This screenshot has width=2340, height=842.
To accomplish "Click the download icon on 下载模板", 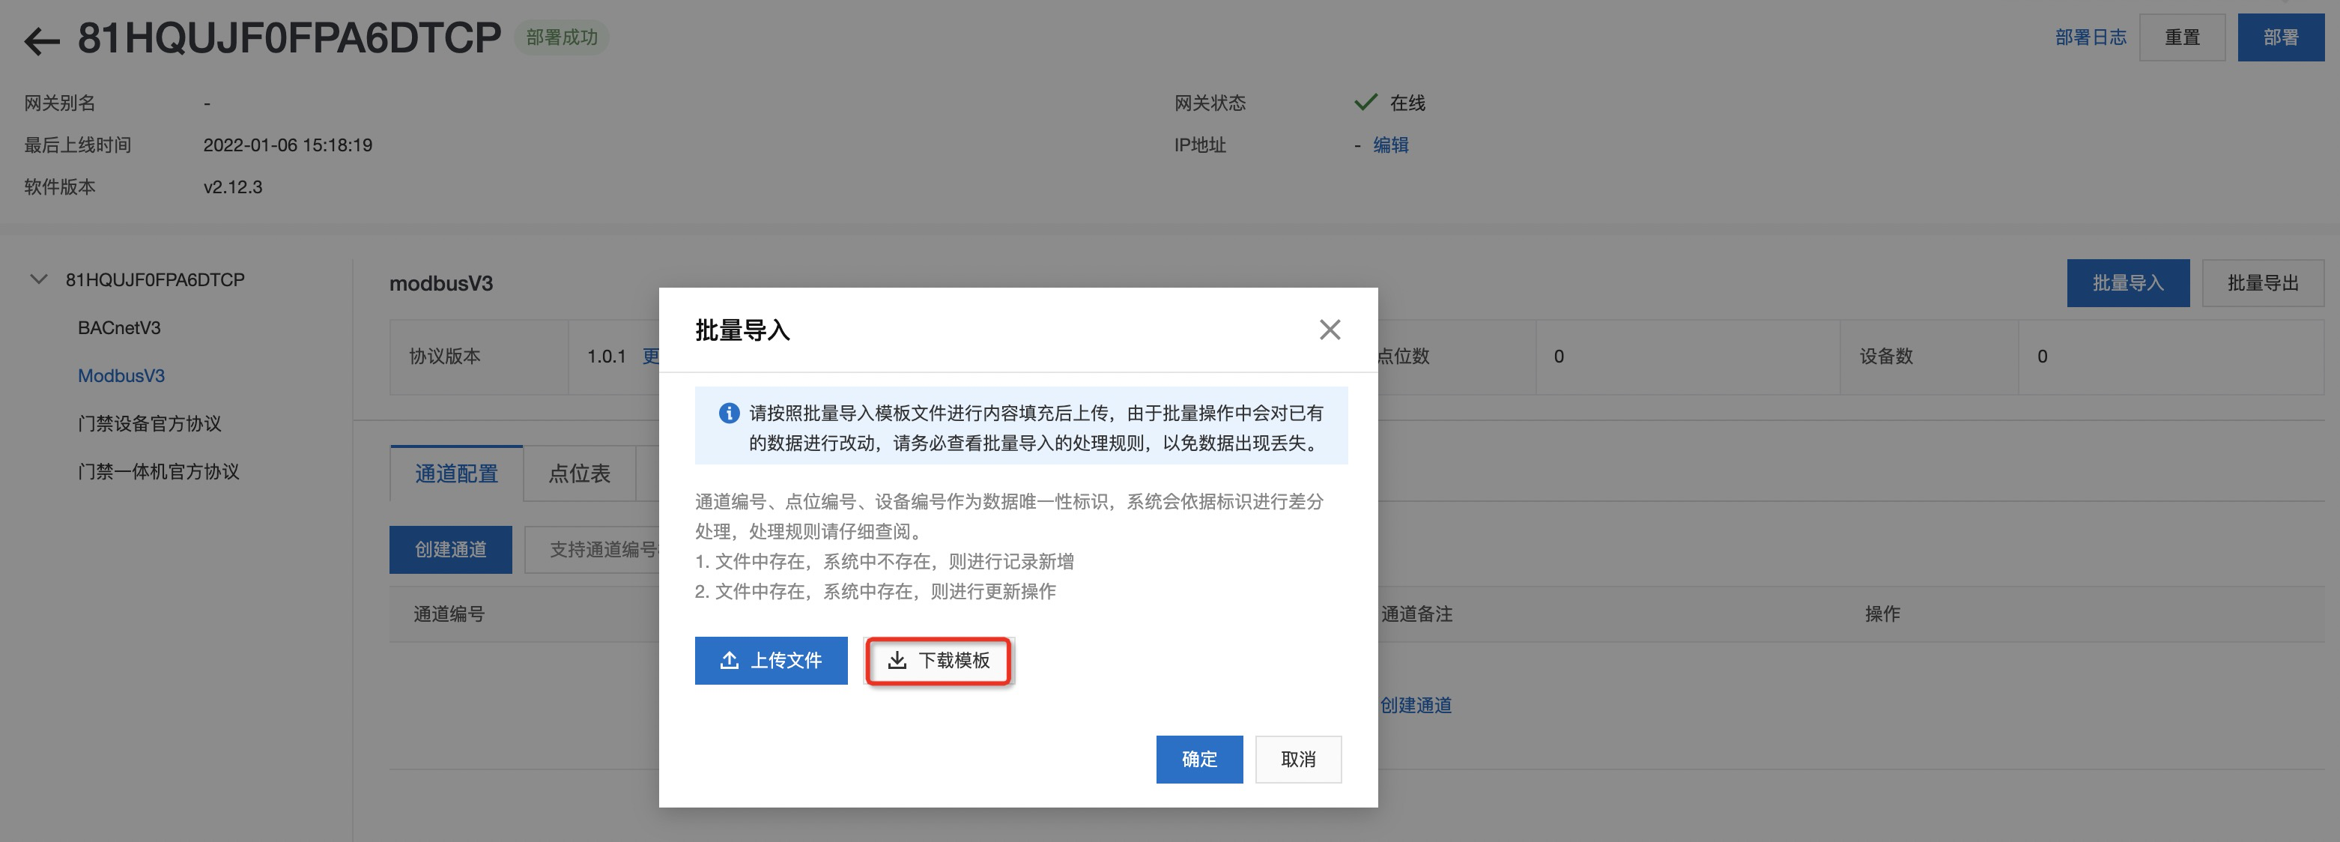I will click(897, 660).
